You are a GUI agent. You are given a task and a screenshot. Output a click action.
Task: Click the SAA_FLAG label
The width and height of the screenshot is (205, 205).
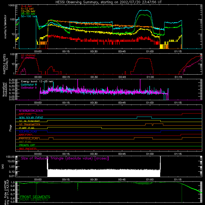[x=25, y=135]
